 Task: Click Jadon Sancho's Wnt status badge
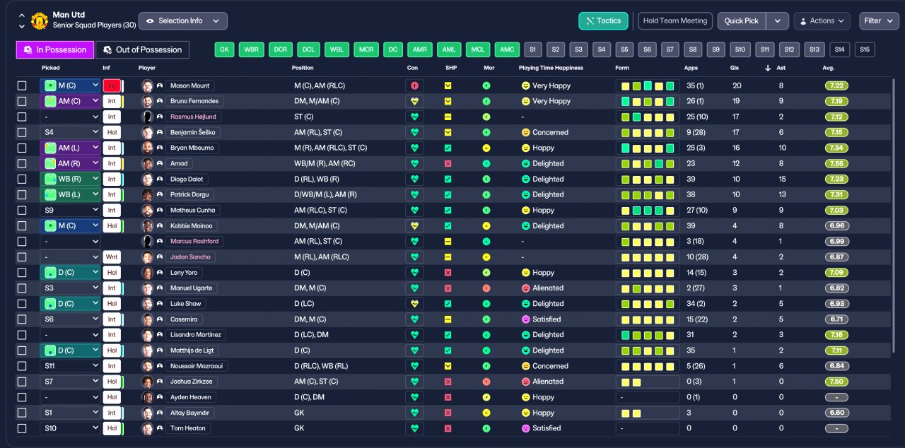pos(112,257)
